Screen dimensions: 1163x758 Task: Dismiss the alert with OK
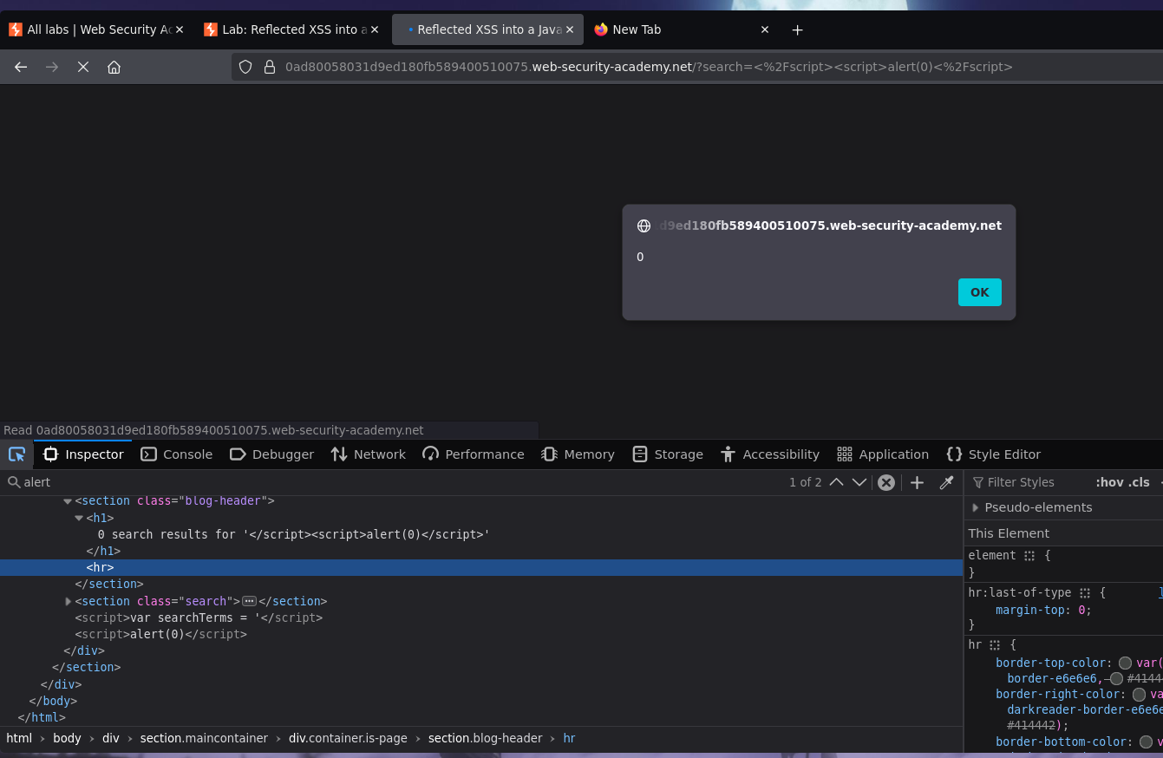click(x=979, y=292)
